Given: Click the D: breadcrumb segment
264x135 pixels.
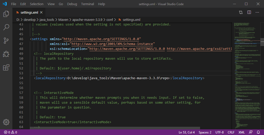Looking at the screenshot, I should pos(18,20).
